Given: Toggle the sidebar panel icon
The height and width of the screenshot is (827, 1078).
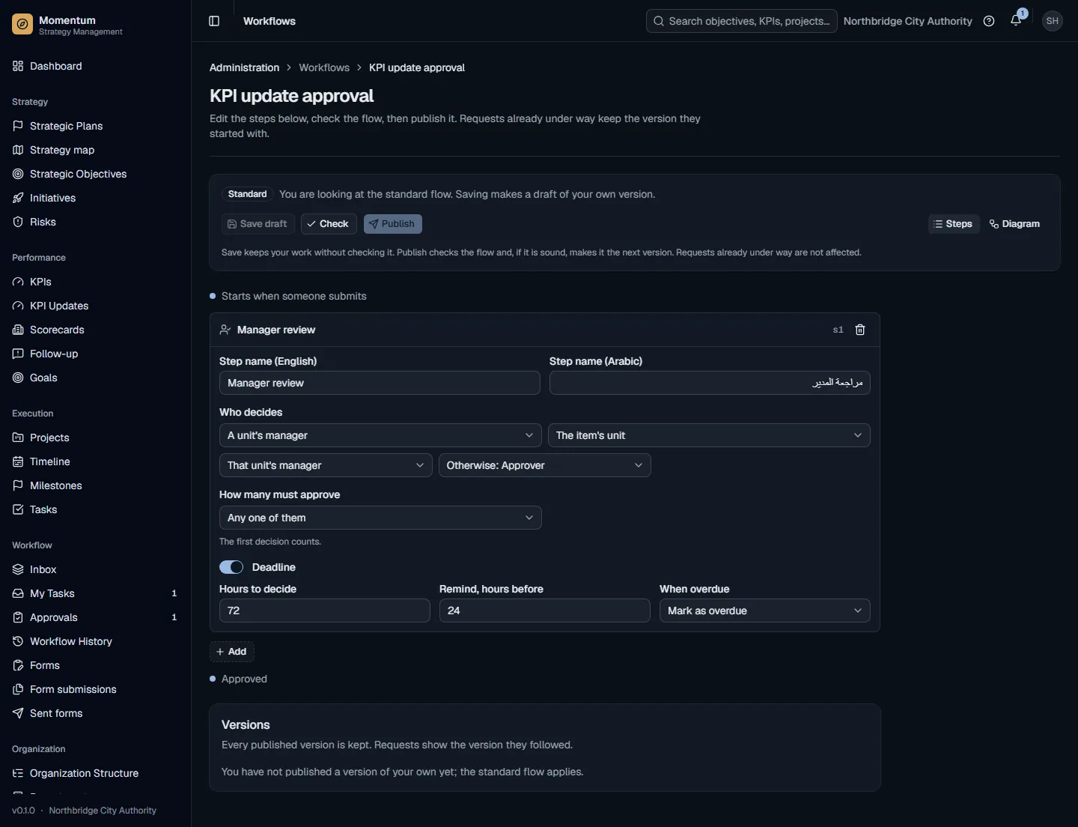Looking at the screenshot, I should tap(214, 21).
